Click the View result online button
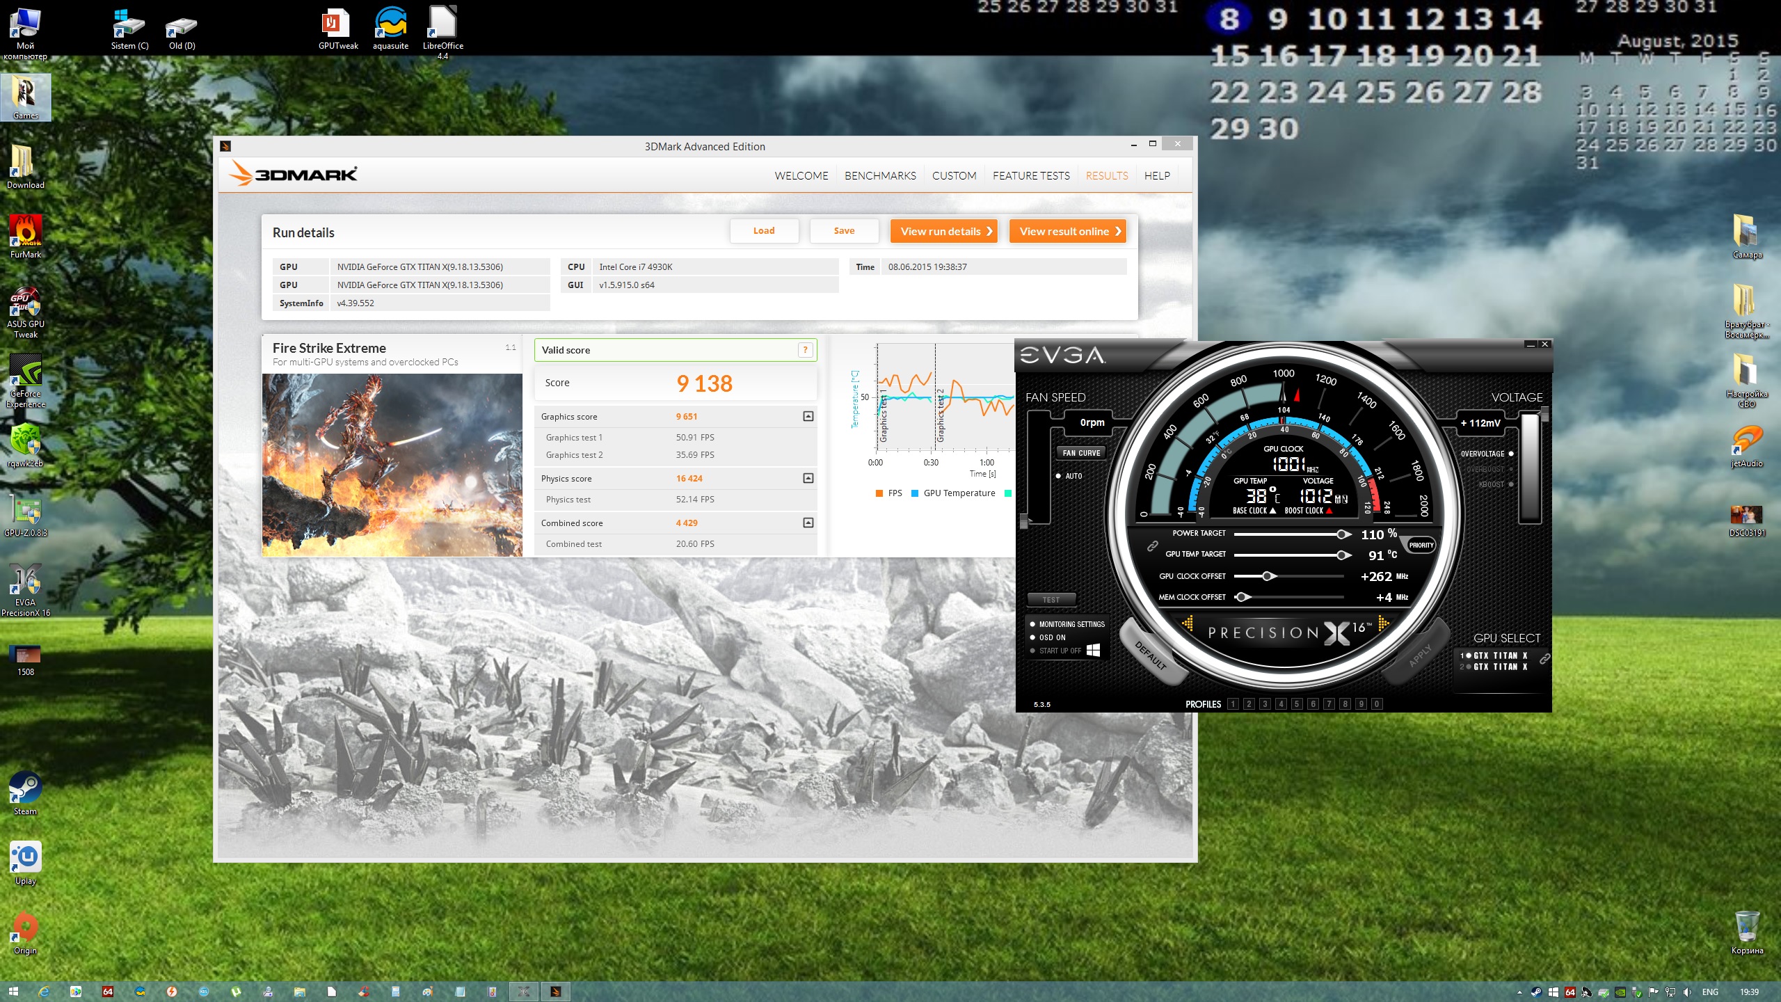 coord(1068,231)
